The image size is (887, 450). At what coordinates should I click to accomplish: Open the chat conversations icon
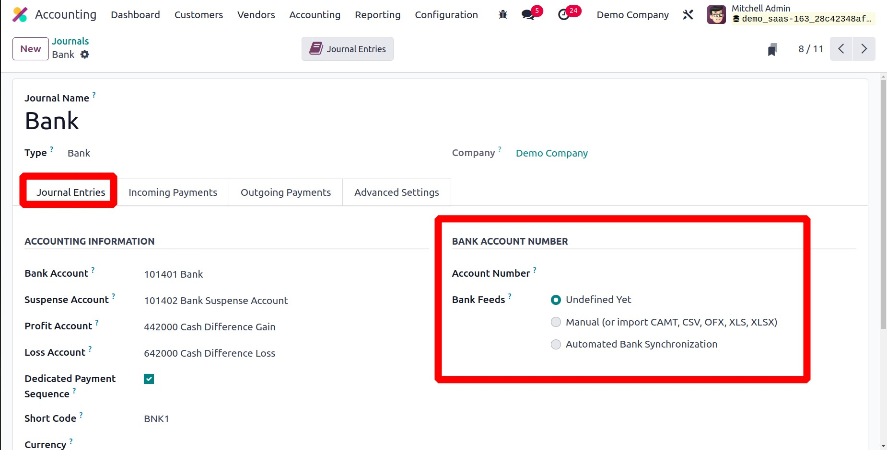click(x=528, y=15)
